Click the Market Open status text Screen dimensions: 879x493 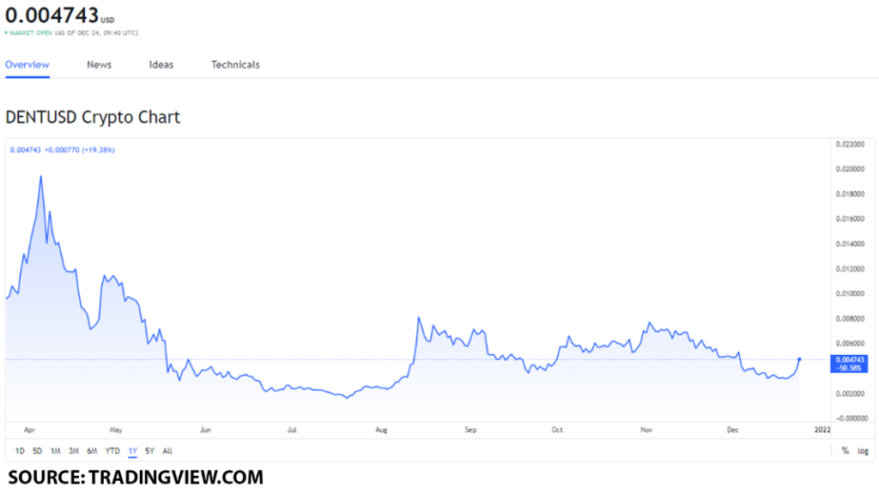click(x=31, y=33)
